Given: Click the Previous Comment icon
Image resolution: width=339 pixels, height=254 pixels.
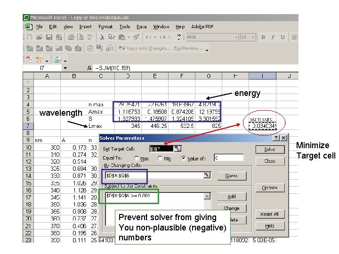Looking at the screenshot, I should 39,48.
